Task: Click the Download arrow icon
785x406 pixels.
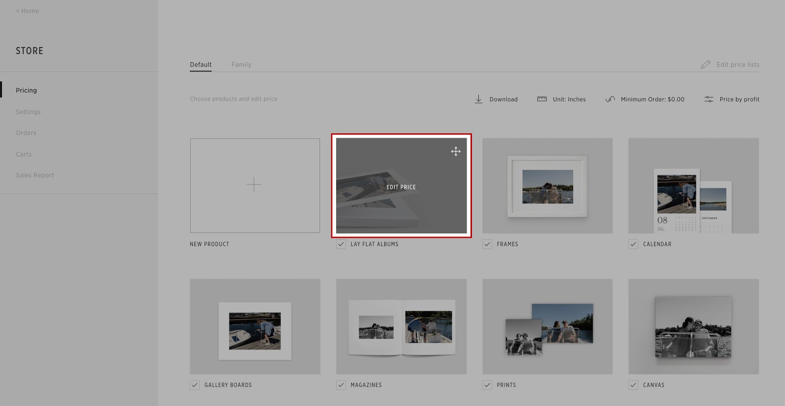Action: click(478, 99)
